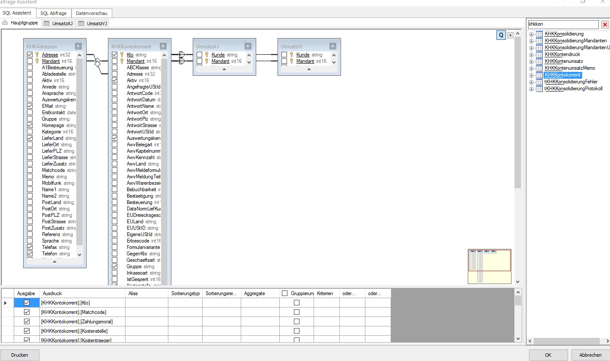Screen dimensions: 610x361
Task: Click the Q button above the diagram
Action: 501,35
